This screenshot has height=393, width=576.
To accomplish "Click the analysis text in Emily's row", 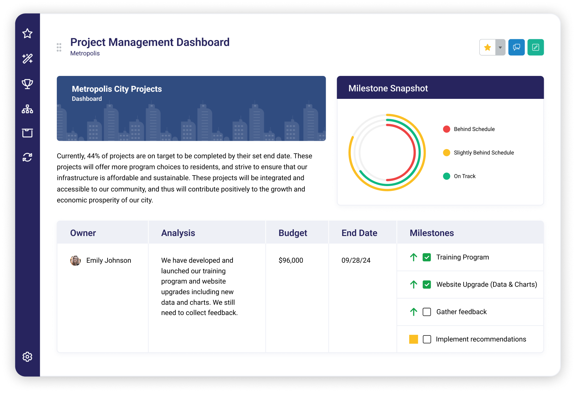I will point(199,287).
